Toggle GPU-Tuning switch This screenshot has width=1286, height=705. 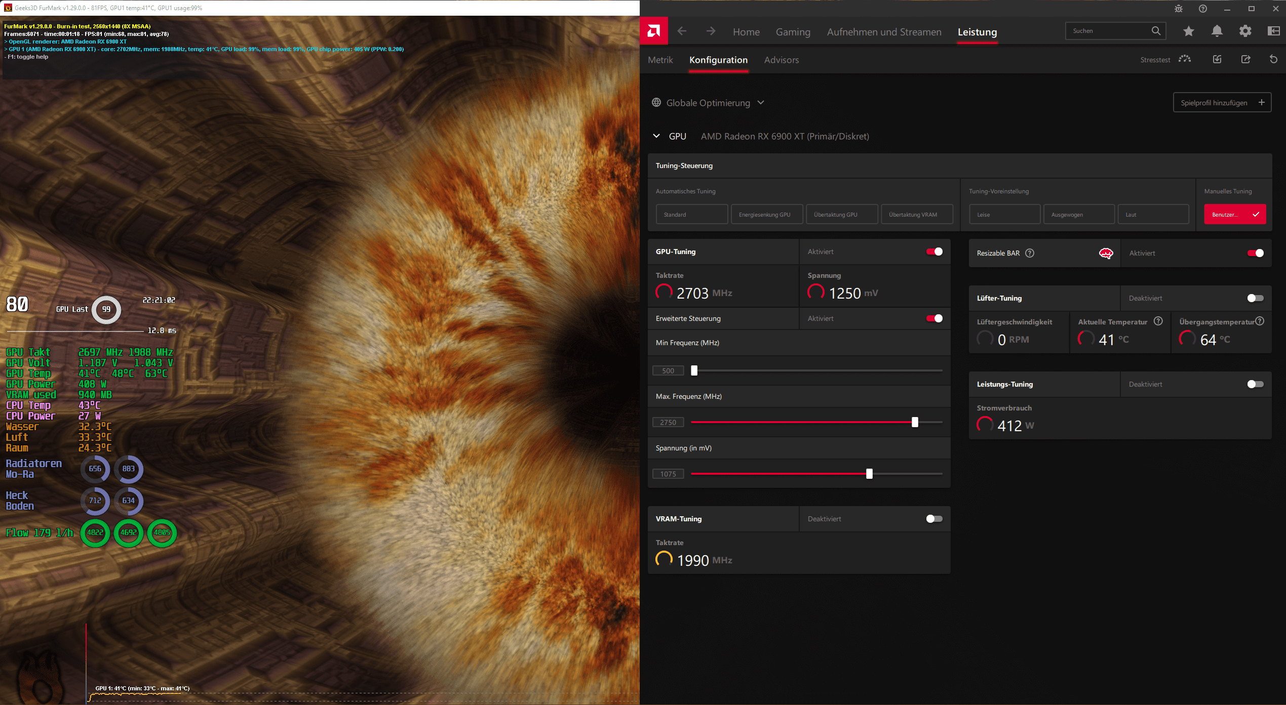coord(934,252)
